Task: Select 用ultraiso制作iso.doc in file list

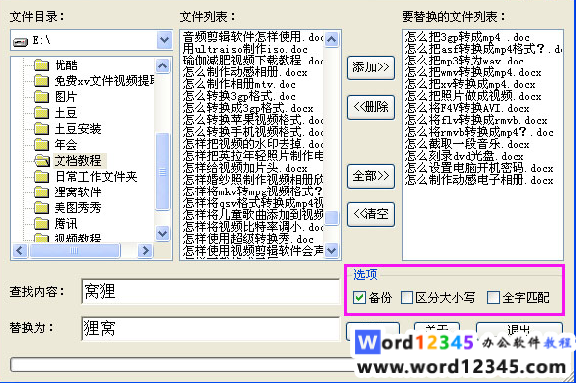Action: coord(246,49)
